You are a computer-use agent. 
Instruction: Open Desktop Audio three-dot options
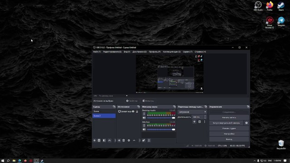pos(144,114)
